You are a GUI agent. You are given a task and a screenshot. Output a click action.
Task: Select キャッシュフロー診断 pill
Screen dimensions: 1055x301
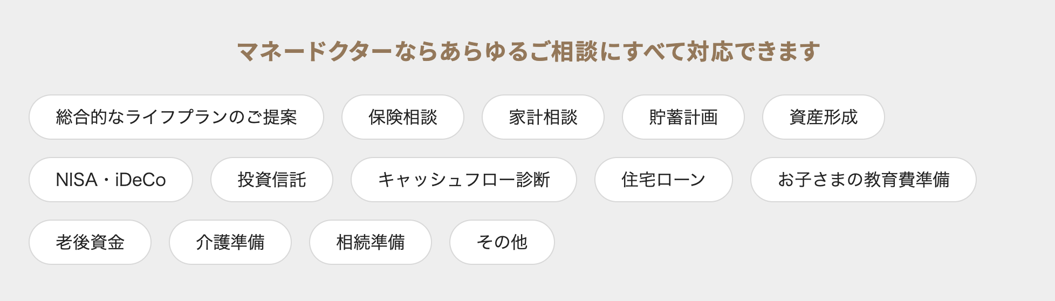464,180
